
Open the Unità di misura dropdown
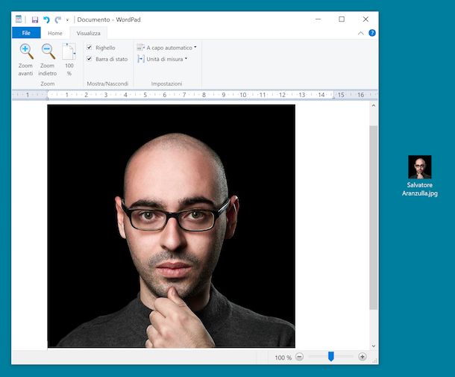coord(162,58)
